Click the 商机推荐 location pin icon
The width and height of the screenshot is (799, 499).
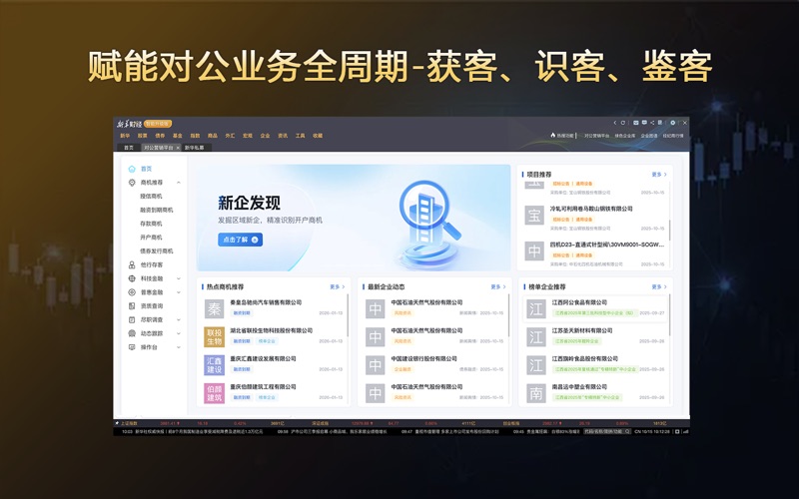tap(132, 183)
